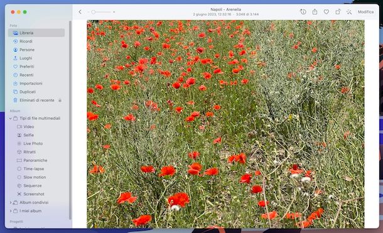Expand Album condivisi chevron
The image size is (383, 233).
[11, 202]
